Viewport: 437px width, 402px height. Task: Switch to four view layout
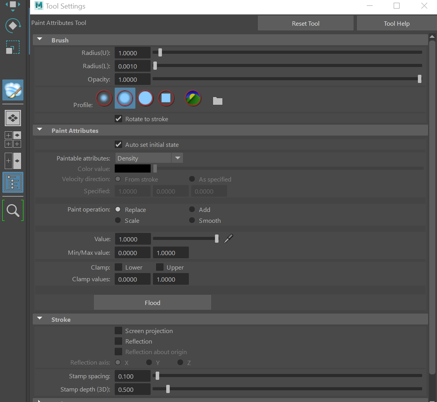click(x=13, y=139)
